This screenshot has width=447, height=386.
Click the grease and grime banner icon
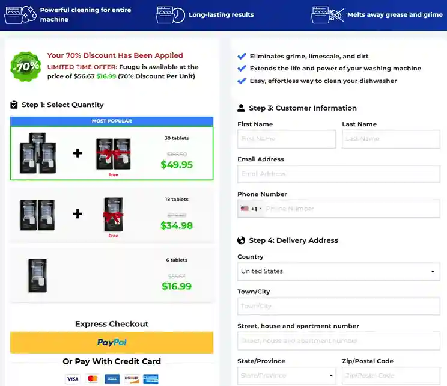click(x=327, y=14)
